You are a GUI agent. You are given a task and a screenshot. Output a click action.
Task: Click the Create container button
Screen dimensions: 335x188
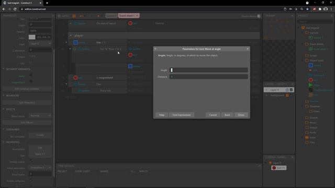point(40,135)
